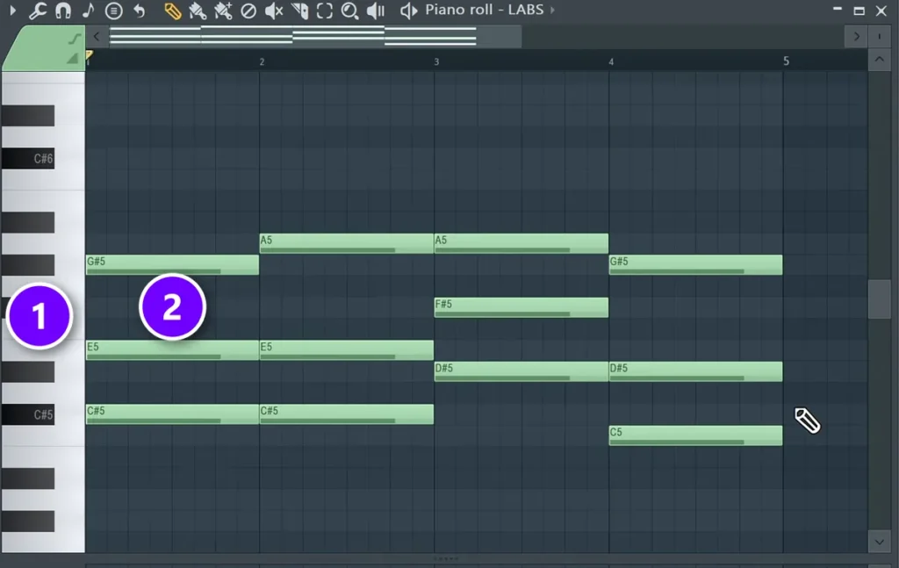The height and width of the screenshot is (568, 899).
Task: Select the G#5 note starting at bar 4
Action: [695, 265]
